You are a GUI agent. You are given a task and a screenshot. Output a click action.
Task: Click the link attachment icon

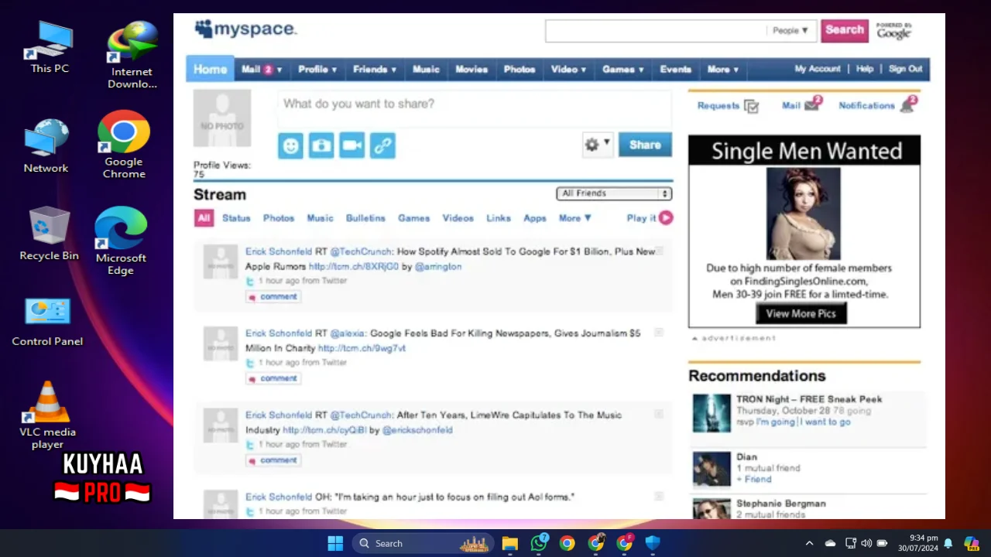pos(382,145)
